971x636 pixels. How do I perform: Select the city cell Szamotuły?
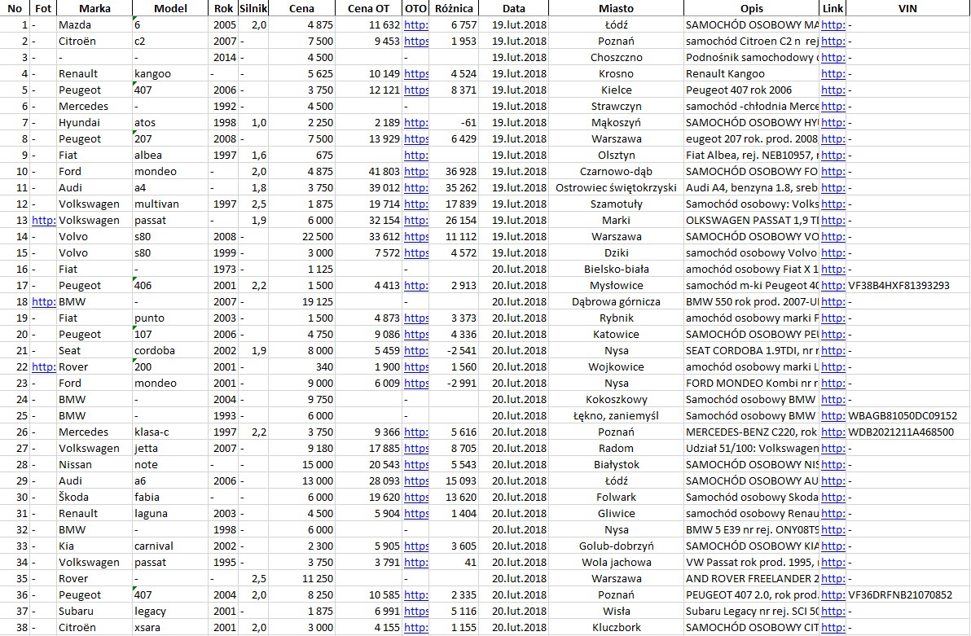click(616, 204)
